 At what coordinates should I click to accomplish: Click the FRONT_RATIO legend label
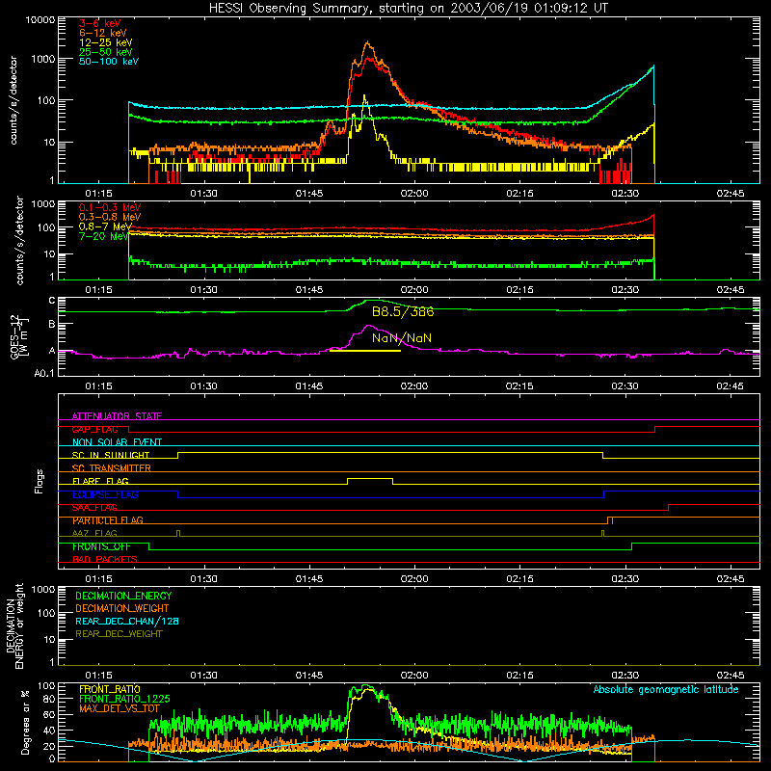(110, 689)
